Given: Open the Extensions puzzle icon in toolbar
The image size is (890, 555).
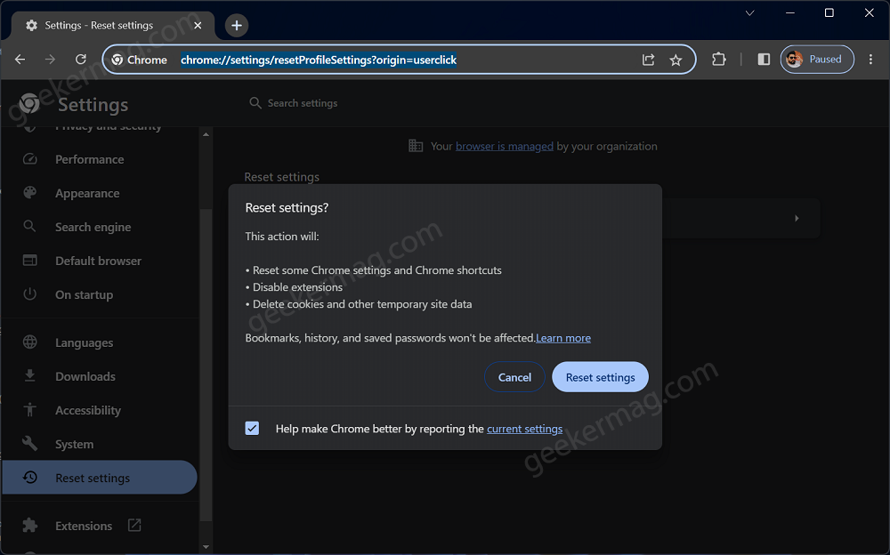Looking at the screenshot, I should tap(718, 59).
